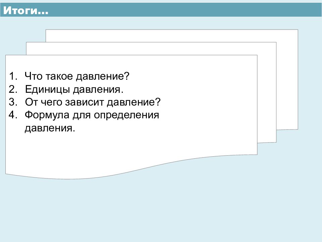This screenshot has width=322, height=242.
Task: Click the light blue slide background below the pages
Action: tap(161, 208)
